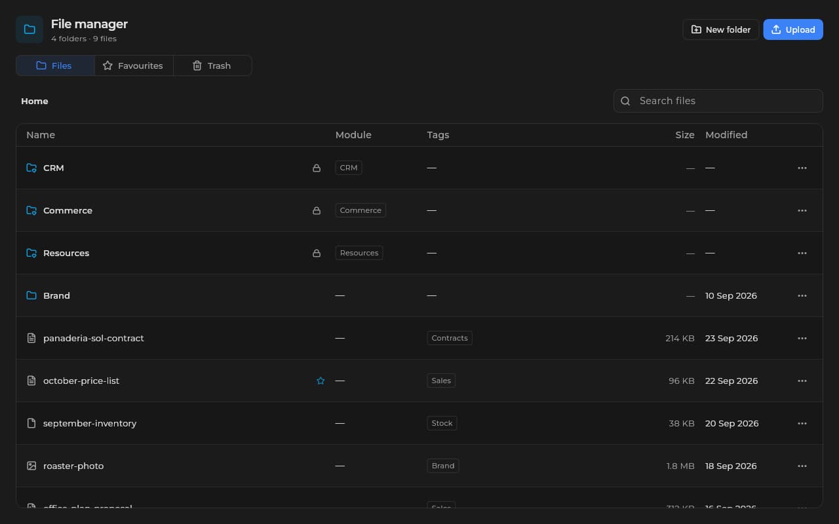Viewport: 839px width, 524px height.
Task: Click the Modified column header
Action: coord(726,135)
